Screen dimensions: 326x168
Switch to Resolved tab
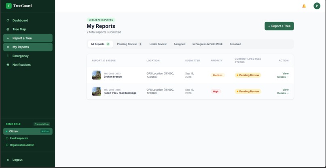pyautogui.click(x=235, y=44)
